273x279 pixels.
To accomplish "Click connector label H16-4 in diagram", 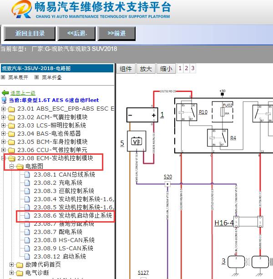I will (224, 223).
